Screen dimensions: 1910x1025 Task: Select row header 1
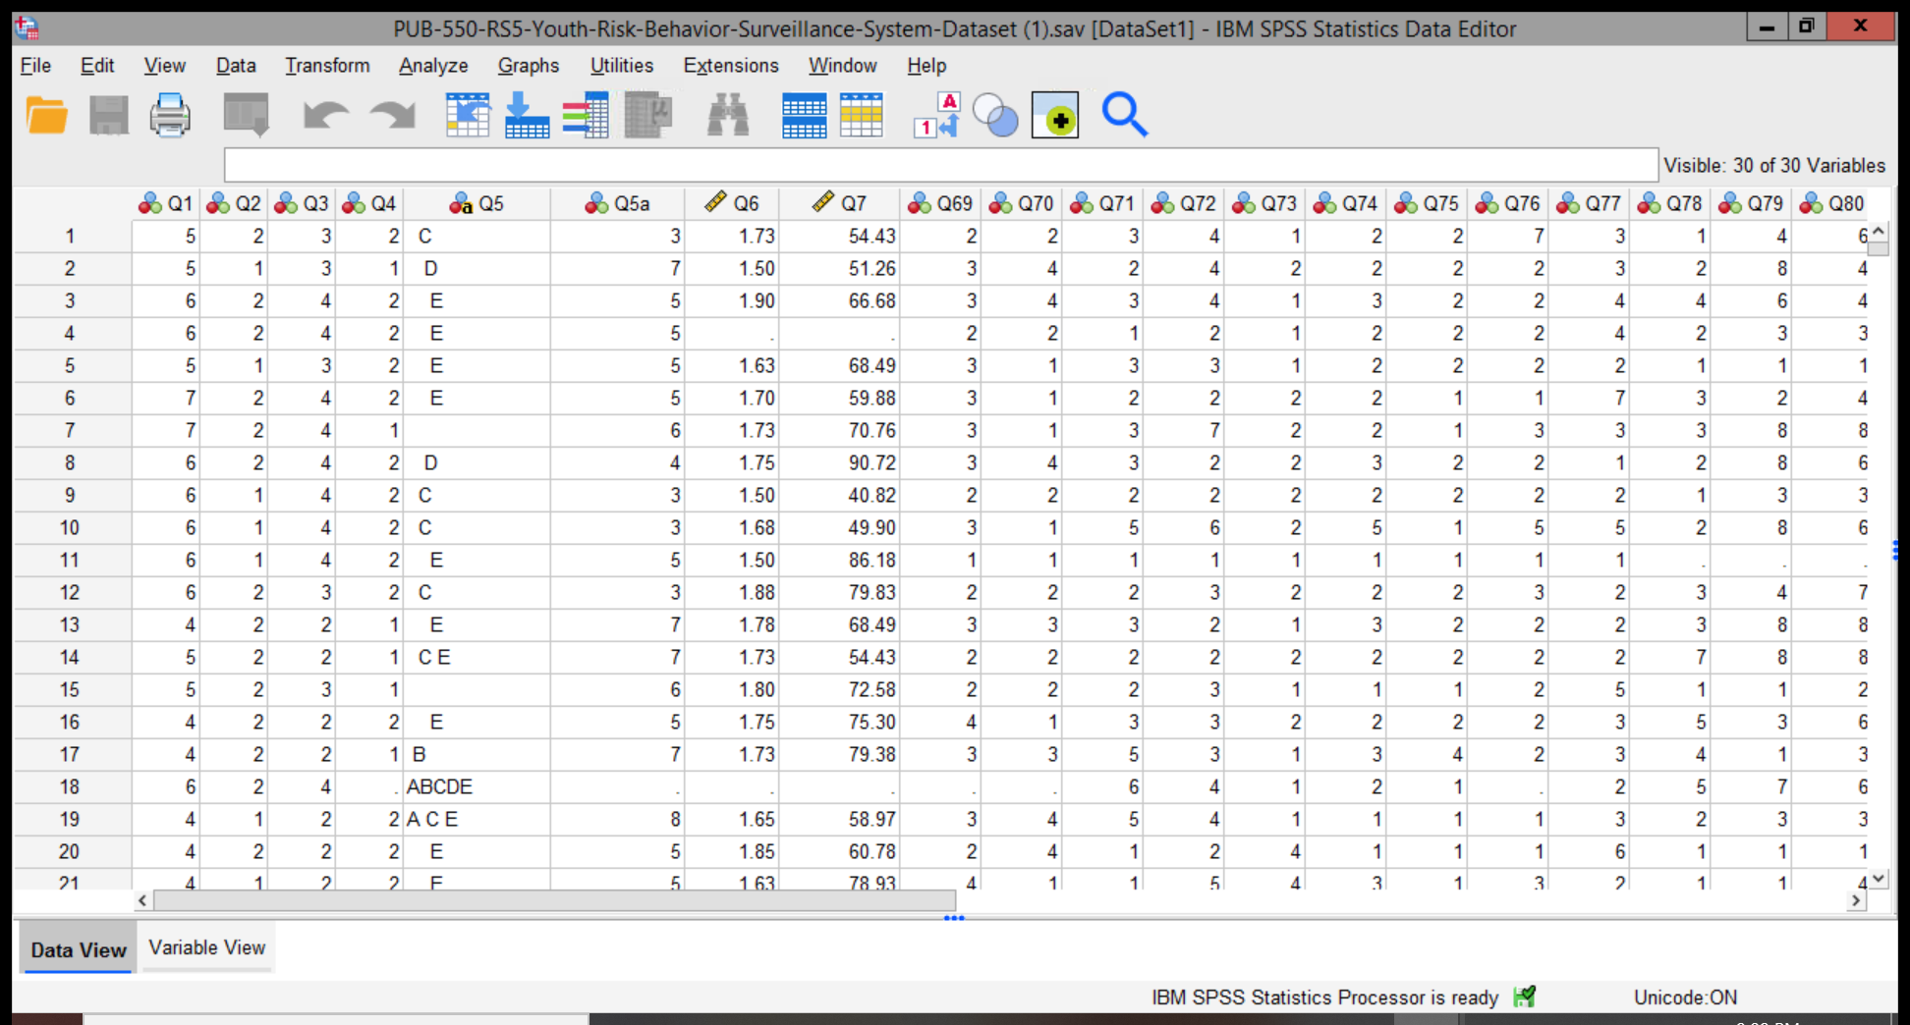(x=71, y=236)
